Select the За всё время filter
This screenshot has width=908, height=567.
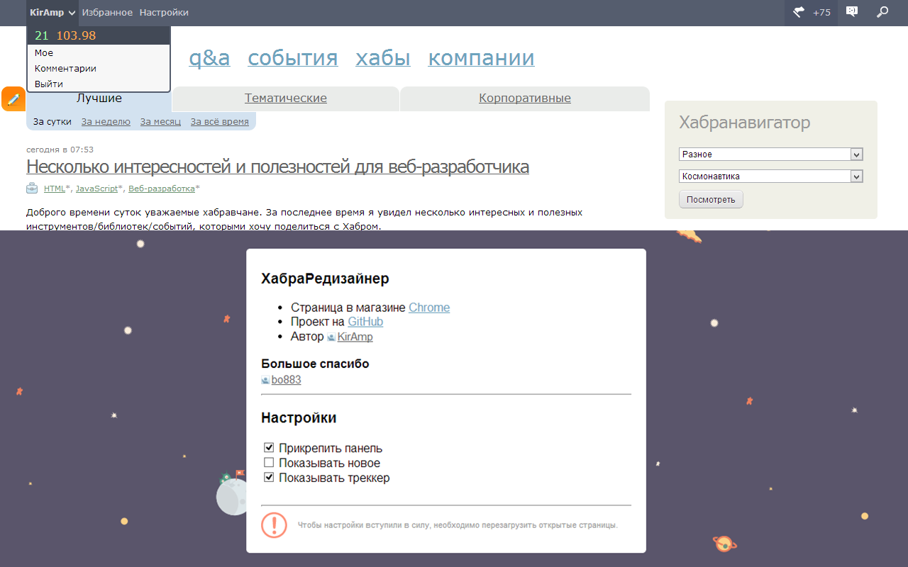(220, 122)
